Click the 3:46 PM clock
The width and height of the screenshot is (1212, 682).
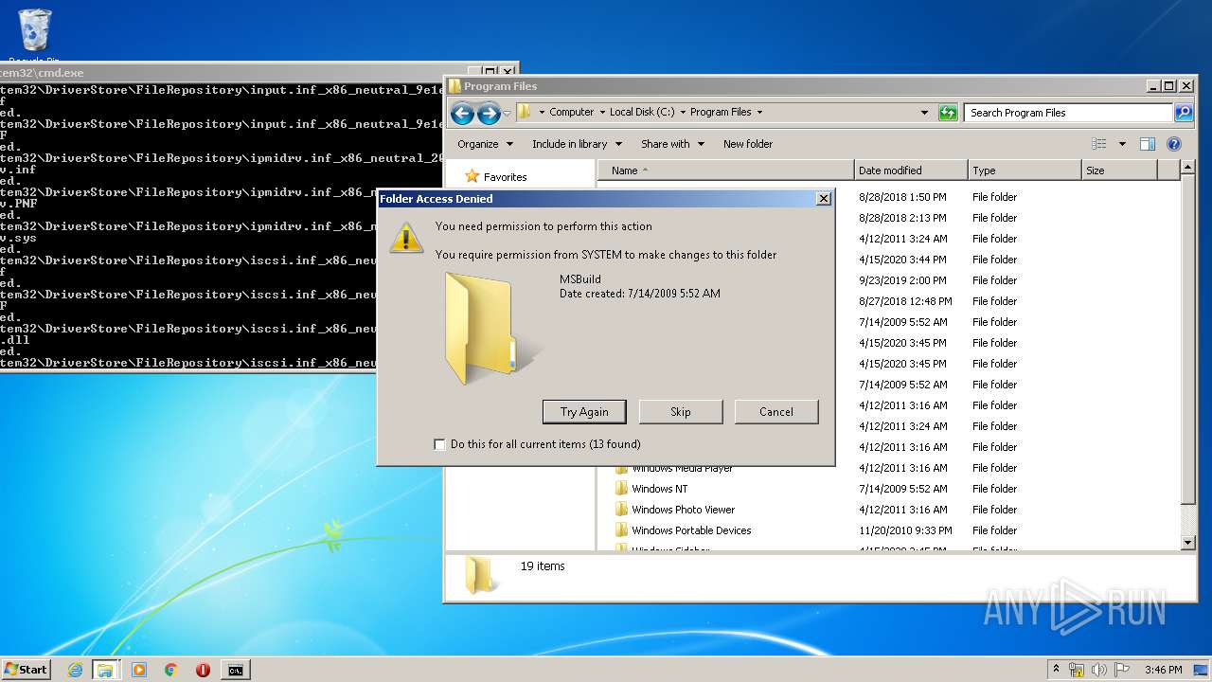pos(1163,670)
